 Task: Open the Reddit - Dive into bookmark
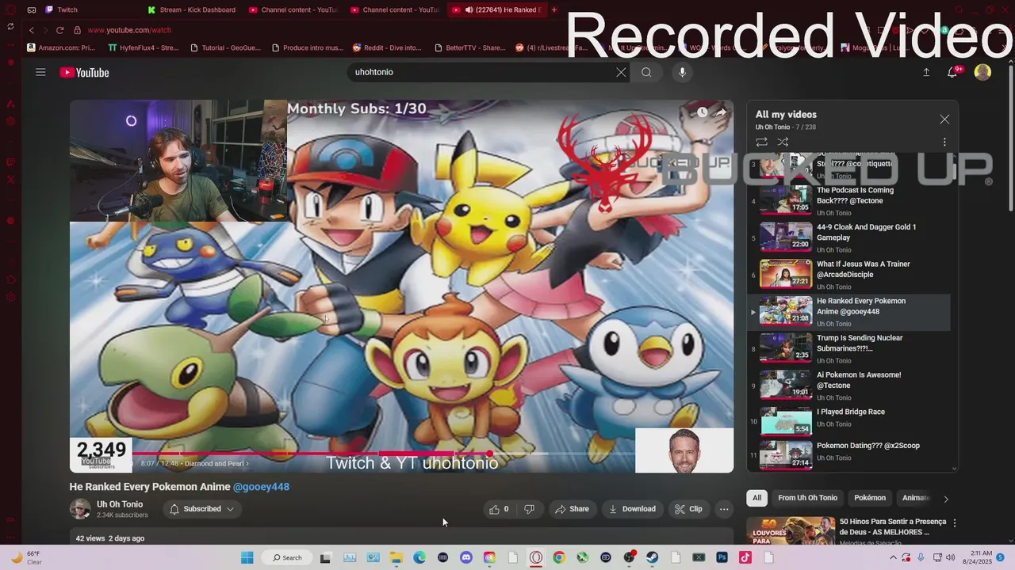tap(387, 47)
